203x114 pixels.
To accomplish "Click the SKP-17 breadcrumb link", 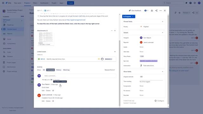I will click(39, 10).
